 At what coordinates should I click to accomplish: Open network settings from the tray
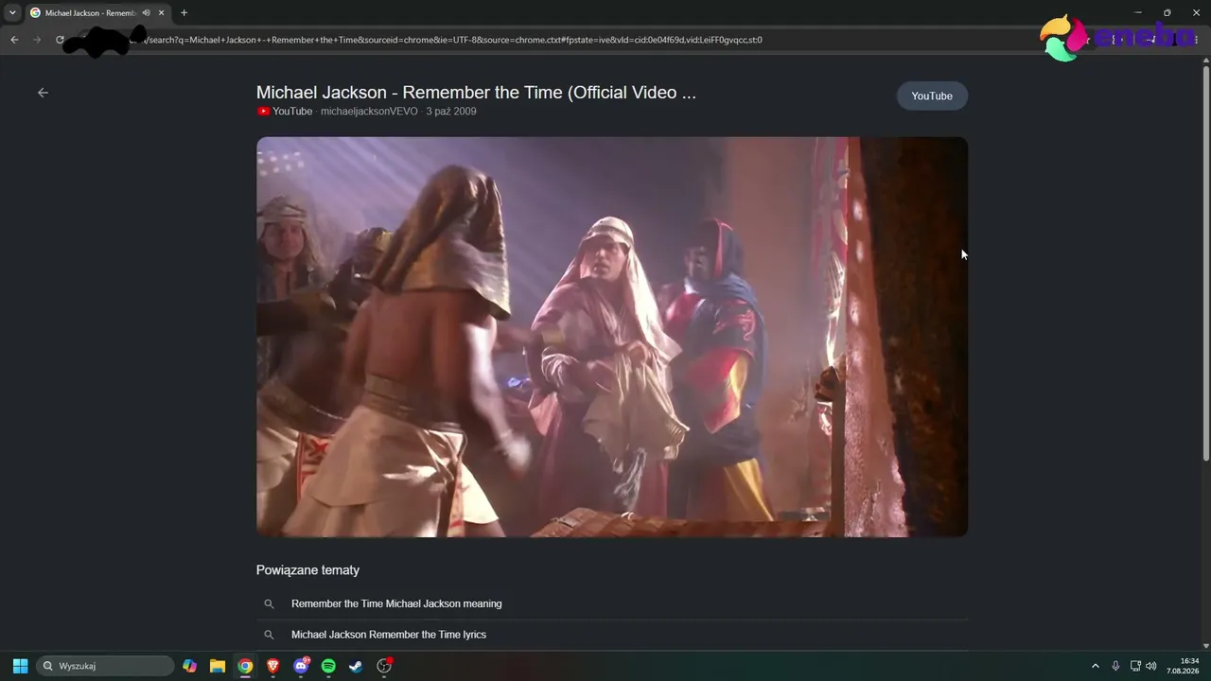pyautogui.click(x=1135, y=666)
